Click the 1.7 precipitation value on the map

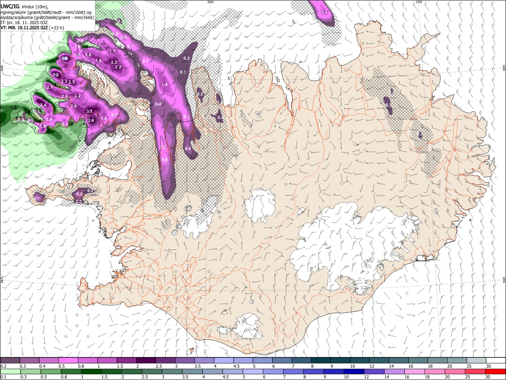(112, 51)
